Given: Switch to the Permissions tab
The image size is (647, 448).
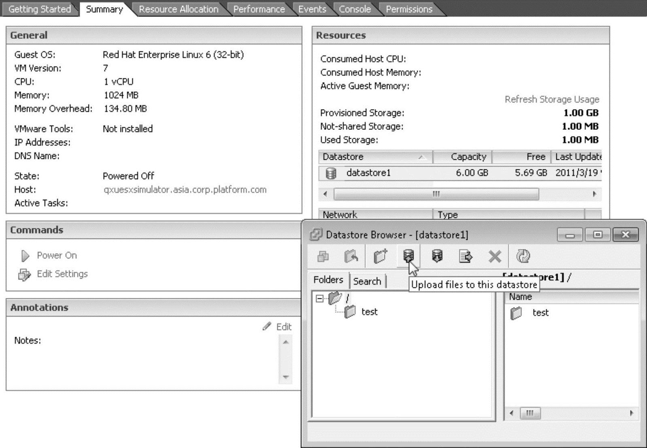Looking at the screenshot, I should 409,9.
